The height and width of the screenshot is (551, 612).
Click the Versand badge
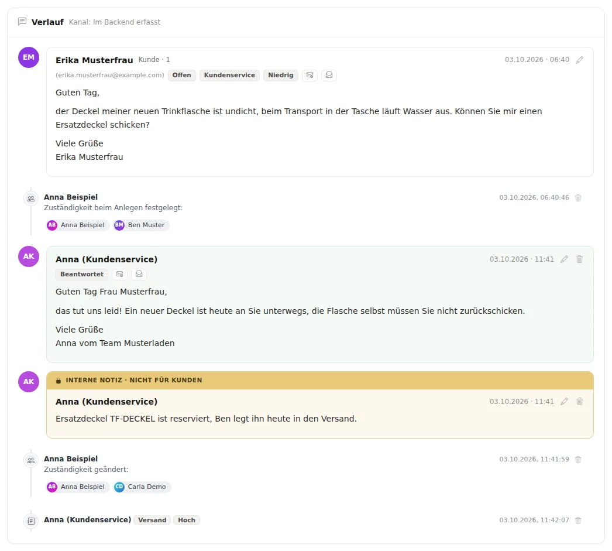(152, 520)
